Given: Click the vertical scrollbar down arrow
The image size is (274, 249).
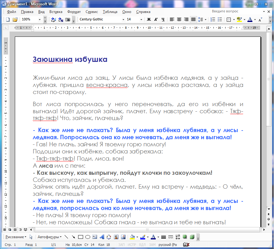Looking at the screenshot, I should [268, 209].
